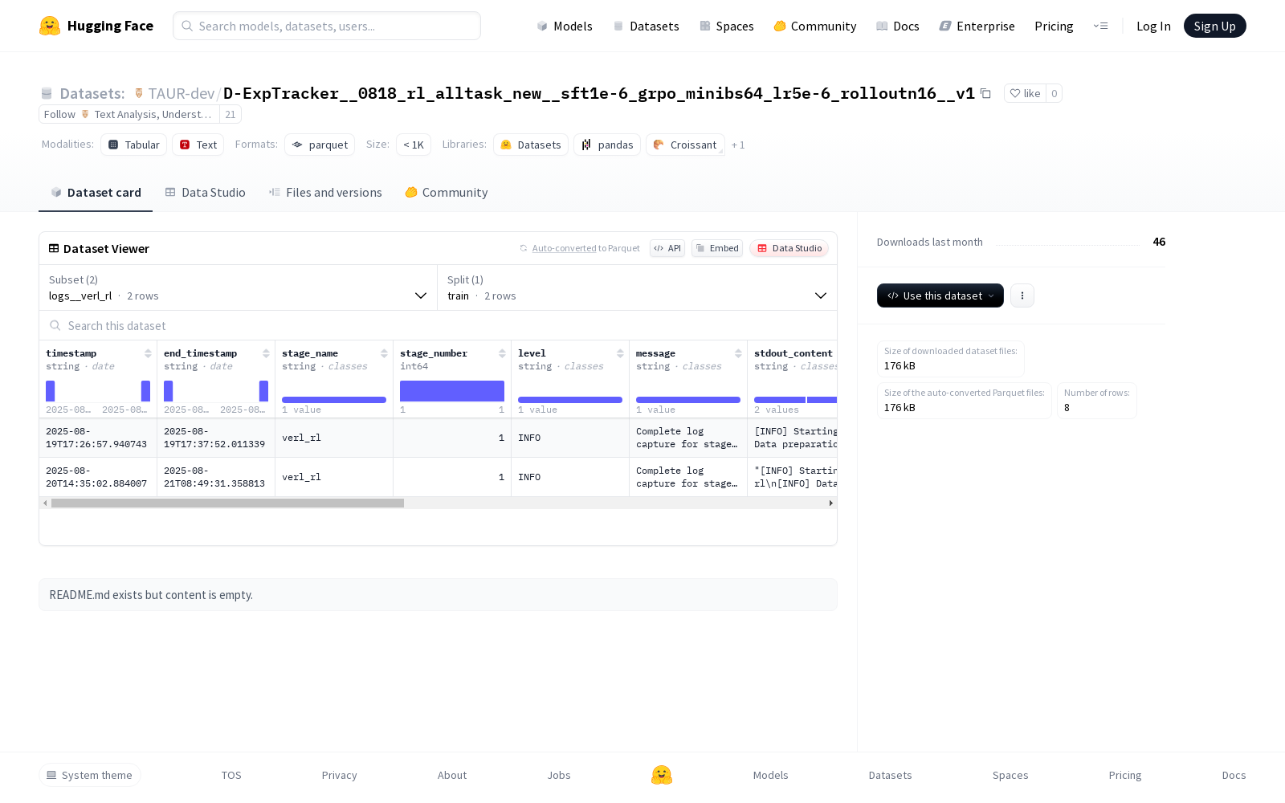Select the Croissant library tag
This screenshot has width=1285, height=803.
click(x=685, y=145)
